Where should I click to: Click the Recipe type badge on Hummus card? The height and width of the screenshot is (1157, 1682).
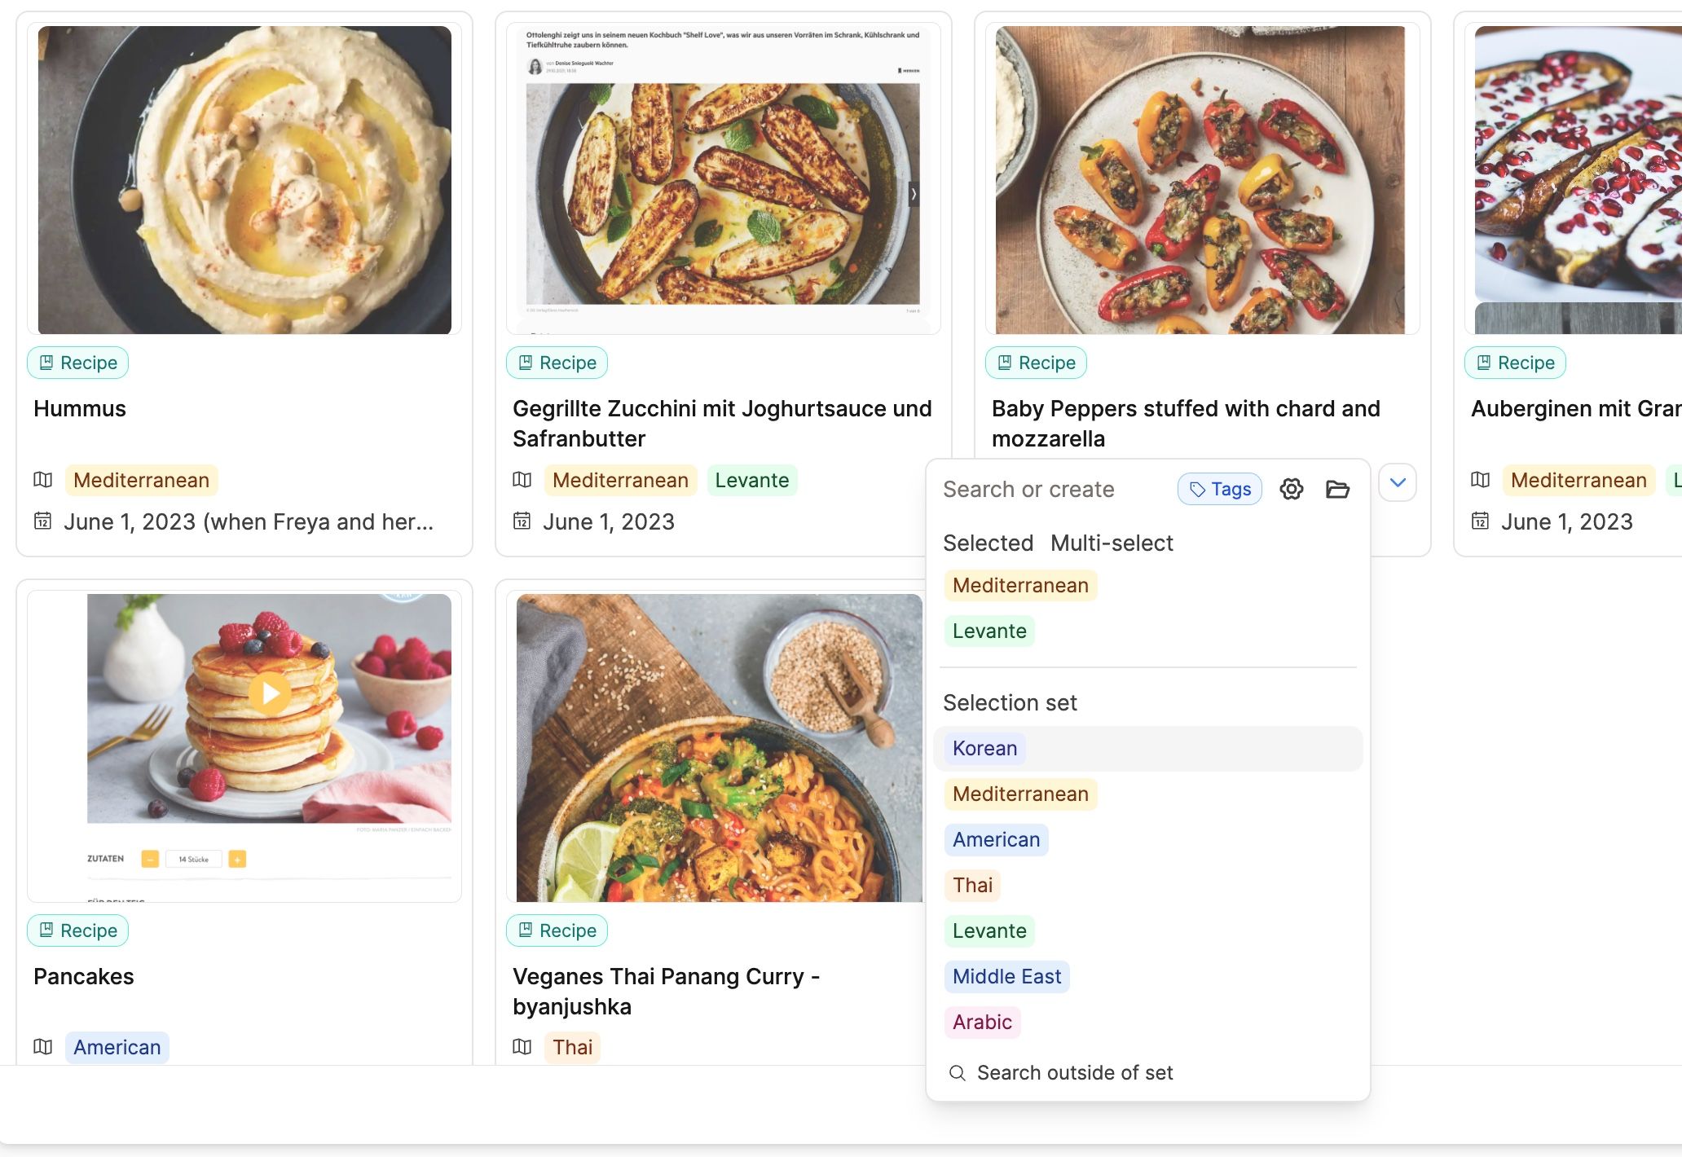78,363
